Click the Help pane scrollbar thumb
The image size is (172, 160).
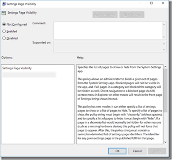point(166,90)
